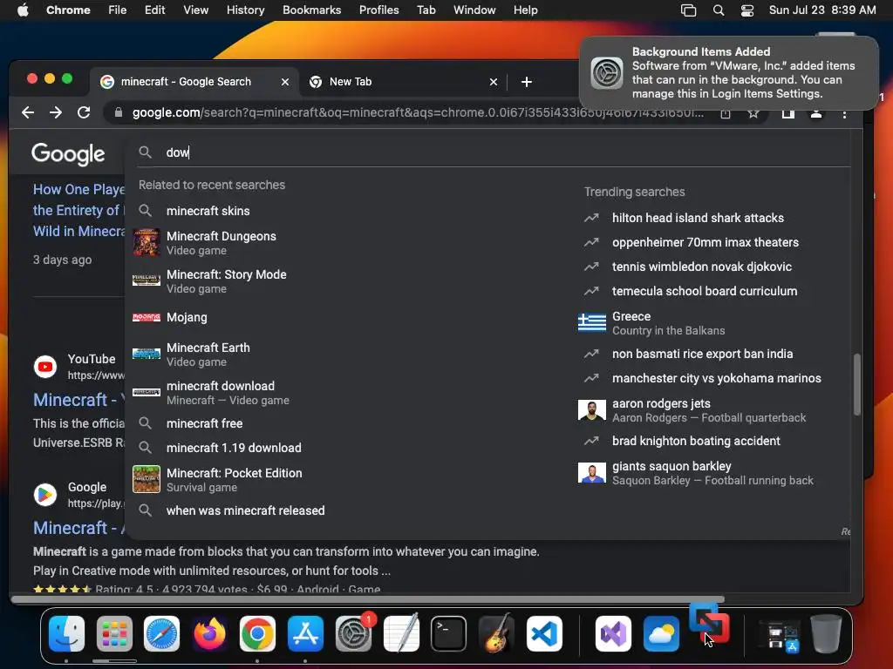Open the Apple menu
The height and width of the screenshot is (669, 893).
(x=23, y=10)
